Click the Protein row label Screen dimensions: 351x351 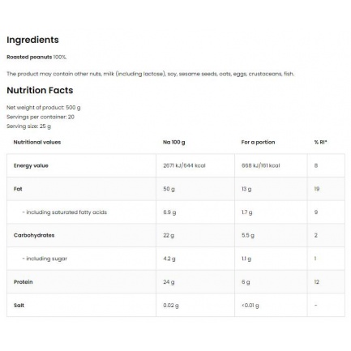pos(24,282)
